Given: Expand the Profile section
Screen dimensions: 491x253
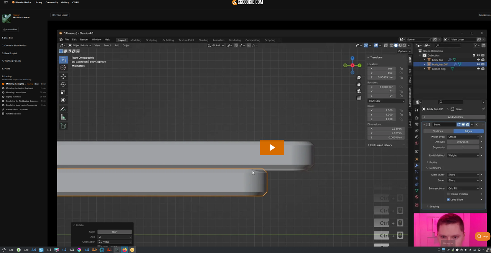Looking at the screenshot, I should [433, 162].
